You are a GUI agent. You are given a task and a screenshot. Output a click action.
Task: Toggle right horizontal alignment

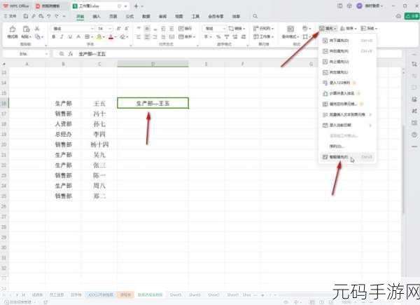coord(155,36)
